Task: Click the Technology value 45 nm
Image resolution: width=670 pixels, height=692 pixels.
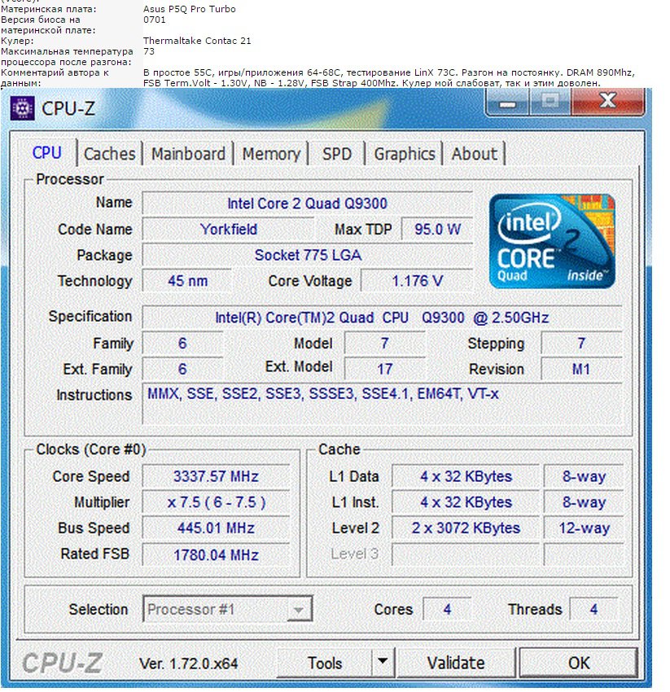Action: click(x=187, y=281)
